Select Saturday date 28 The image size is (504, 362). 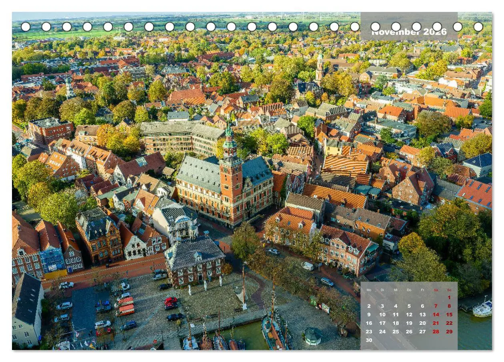tap(436, 332)
